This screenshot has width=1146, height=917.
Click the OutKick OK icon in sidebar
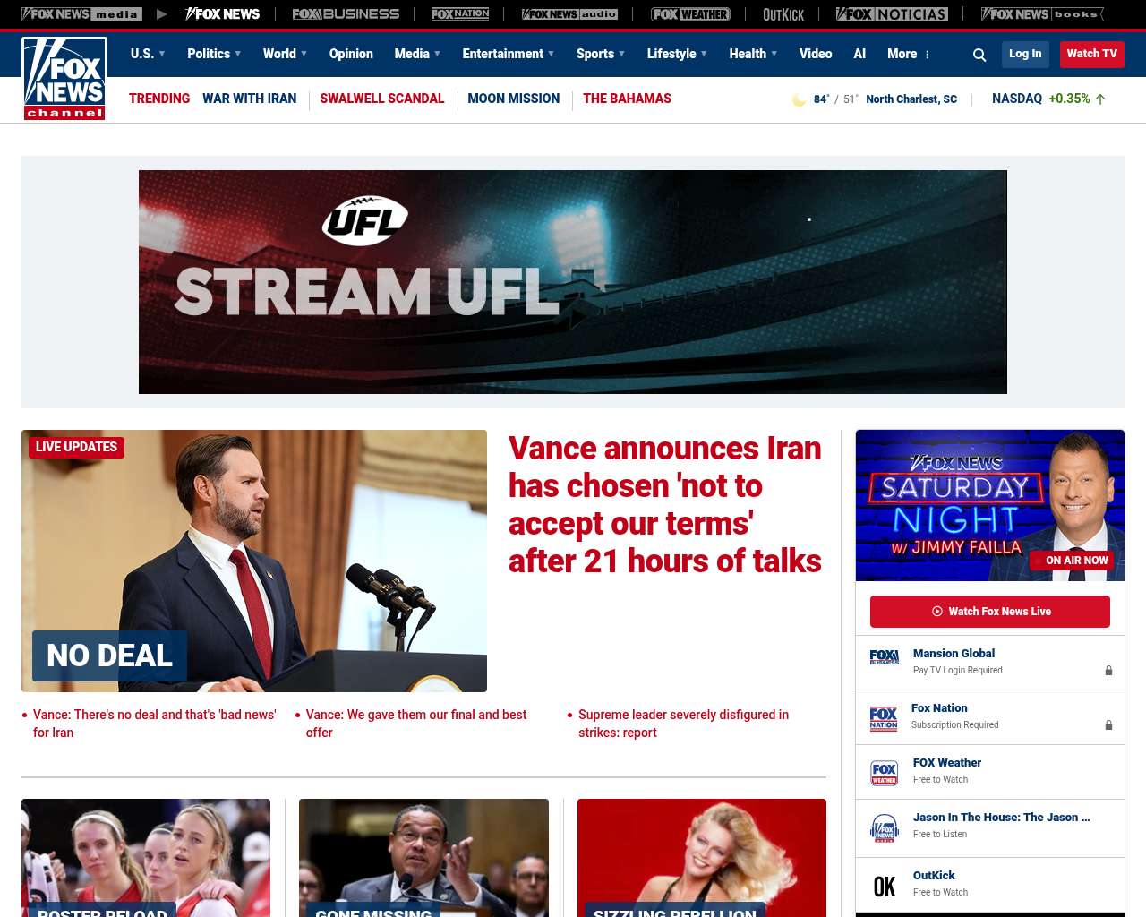(884, 886)
